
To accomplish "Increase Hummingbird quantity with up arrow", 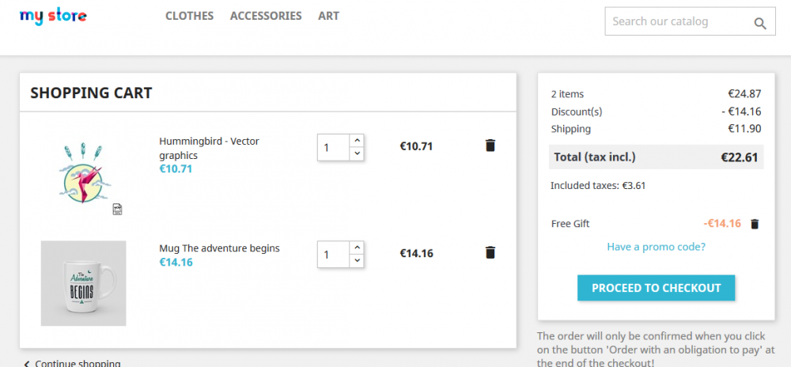I will pos(356,140).
